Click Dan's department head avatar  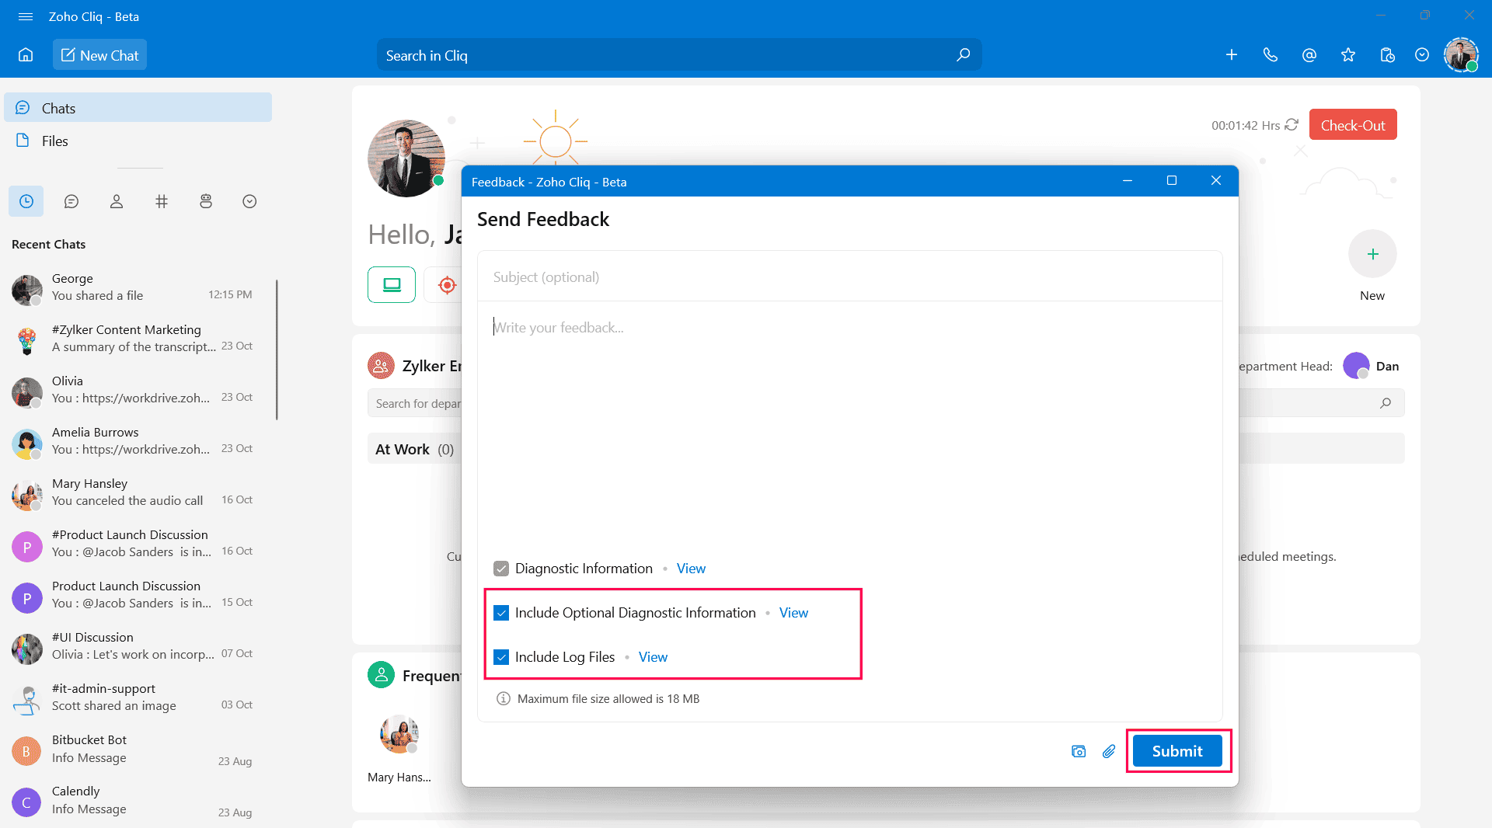coord(1356,366)
